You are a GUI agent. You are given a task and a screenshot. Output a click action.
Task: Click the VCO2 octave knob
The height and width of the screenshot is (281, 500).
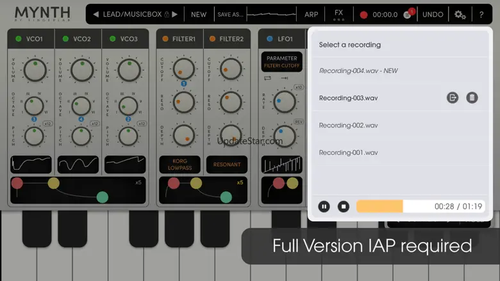point(81,106)
